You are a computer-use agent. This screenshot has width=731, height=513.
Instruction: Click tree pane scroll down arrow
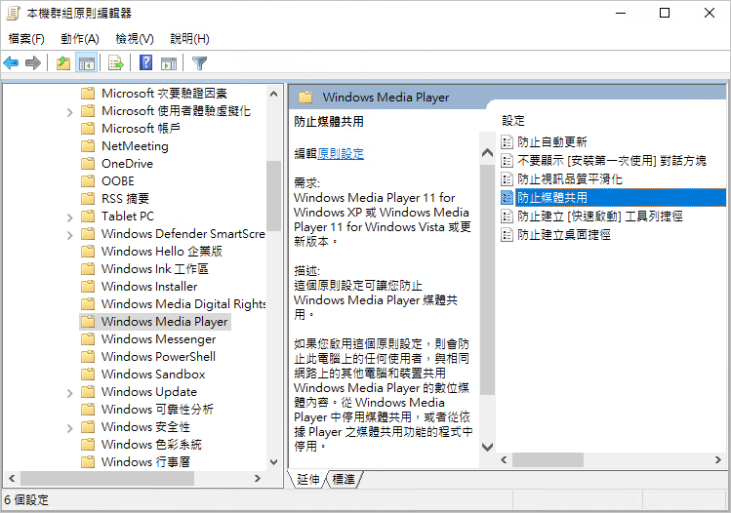273,462
